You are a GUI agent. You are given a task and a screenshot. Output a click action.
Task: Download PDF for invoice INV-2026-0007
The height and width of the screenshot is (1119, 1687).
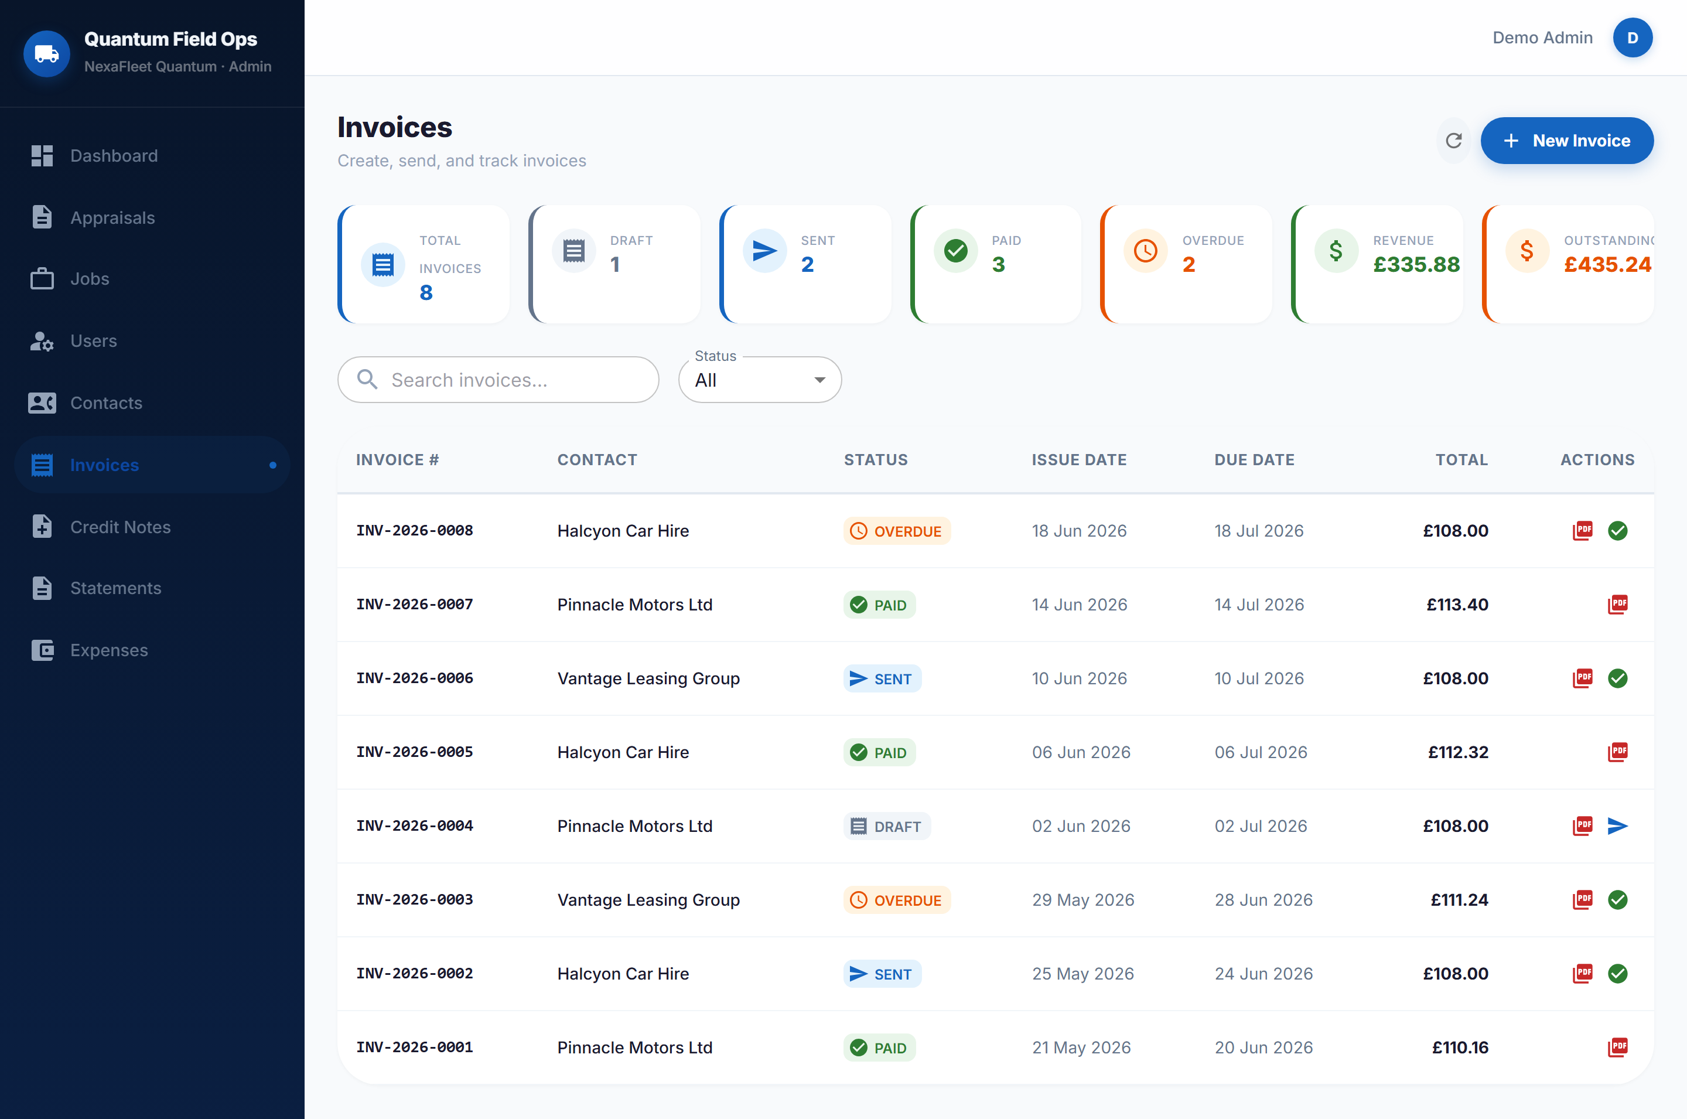1617,605
